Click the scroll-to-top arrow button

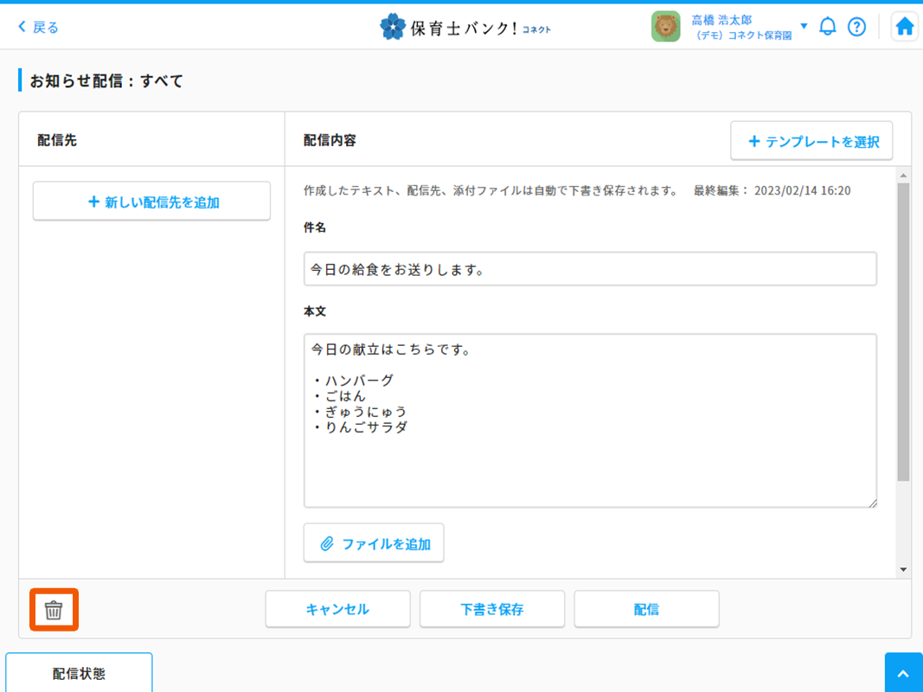coord(903,673)
